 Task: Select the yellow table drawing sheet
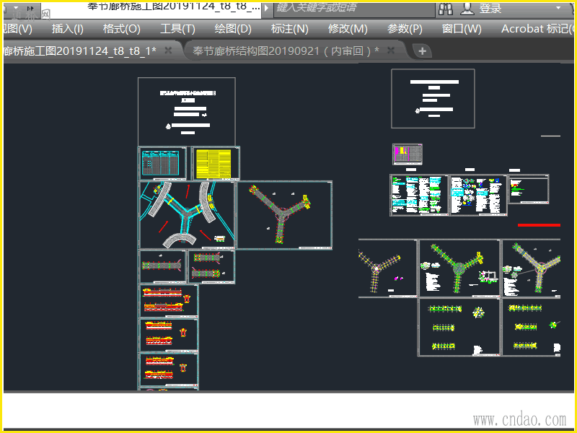click(x=213, y=164)
